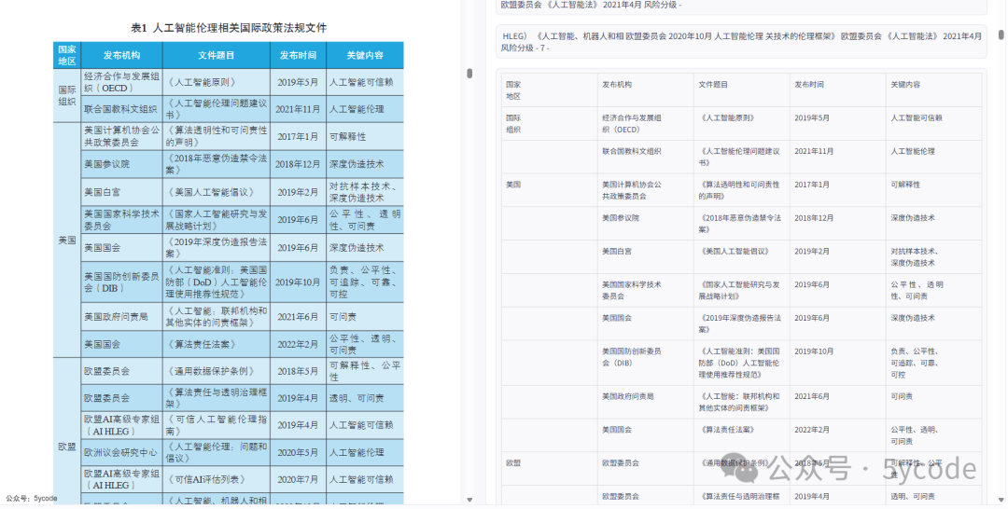Click the topmost card 欧盟委员会《人工智能法》 in right panel
Viewport: 1008px width, 509px height.
coord(741,6)
